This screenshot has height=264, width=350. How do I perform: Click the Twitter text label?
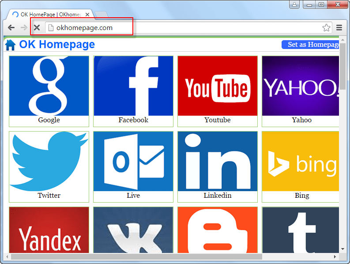click(x=49, y=196)
